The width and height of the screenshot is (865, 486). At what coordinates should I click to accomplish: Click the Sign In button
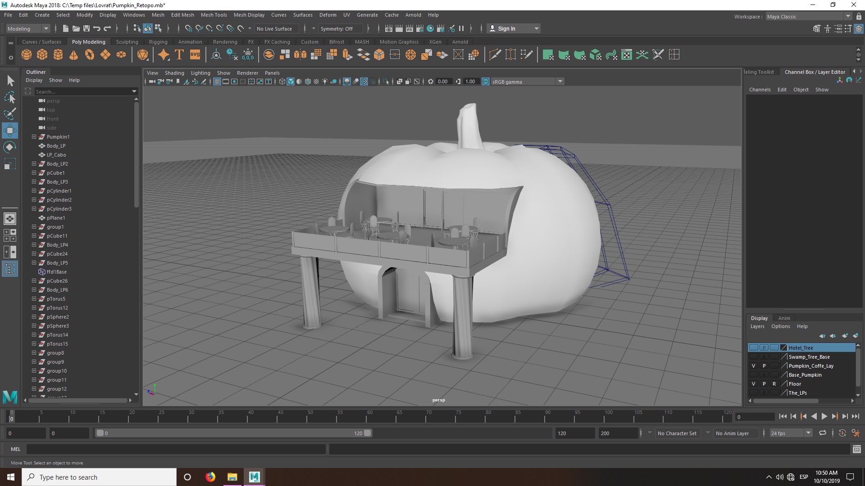coord(506,28)
